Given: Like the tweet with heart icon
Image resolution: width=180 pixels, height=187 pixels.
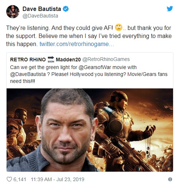Looking at the screenshot, I should 9,179.
